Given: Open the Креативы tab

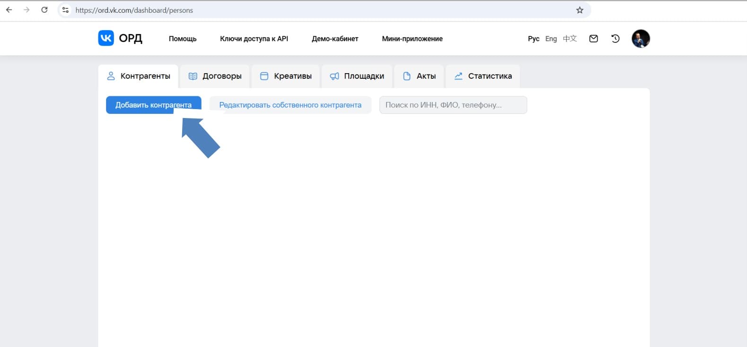Looking at the screenshot, I should coord(286,76).
